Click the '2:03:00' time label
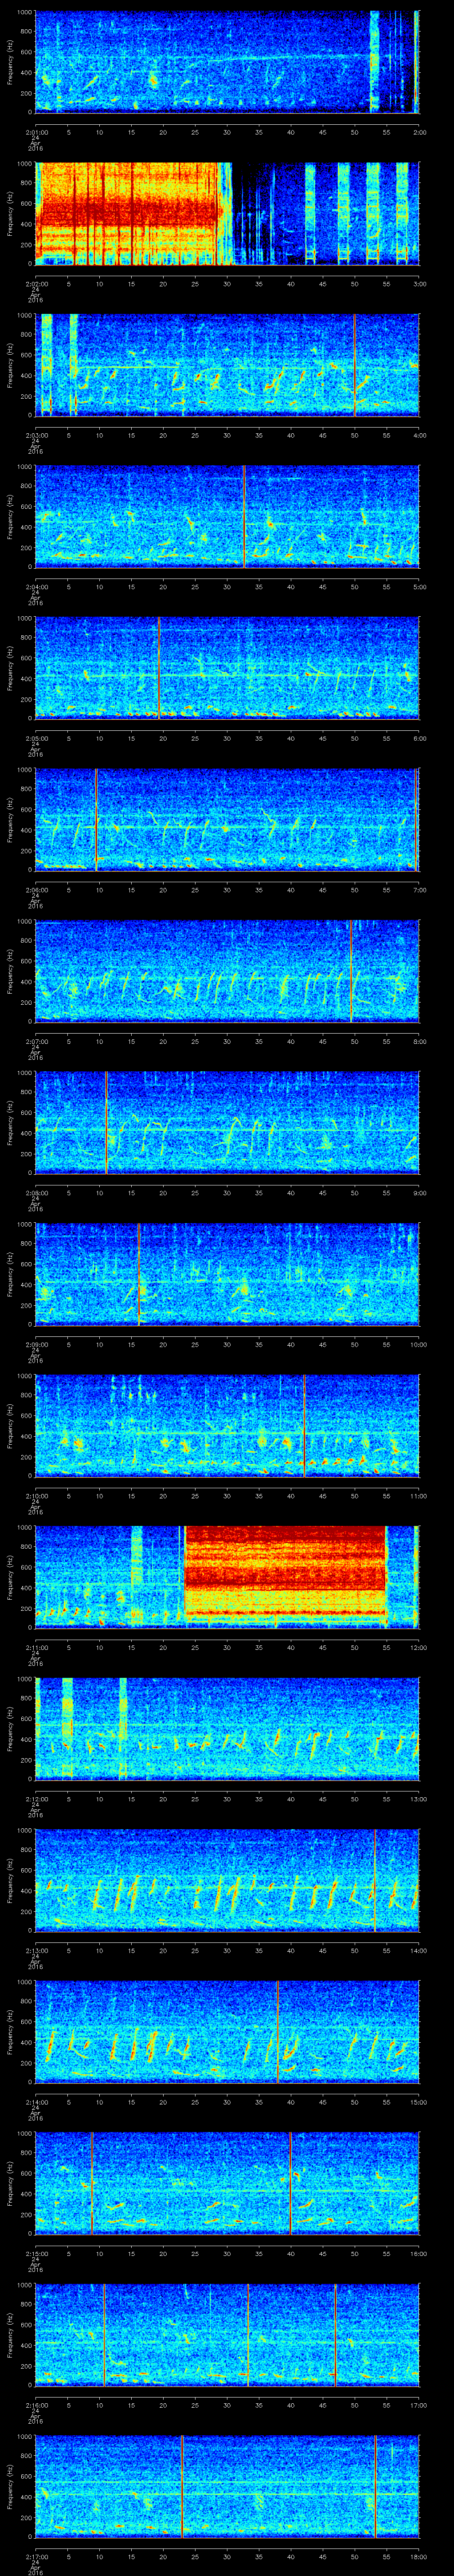Viewport: 454px width, 2576px height. tap(36, 435)
